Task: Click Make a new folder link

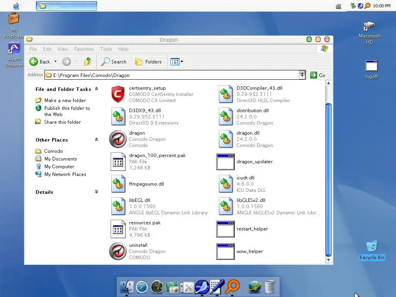Action: 65,101
